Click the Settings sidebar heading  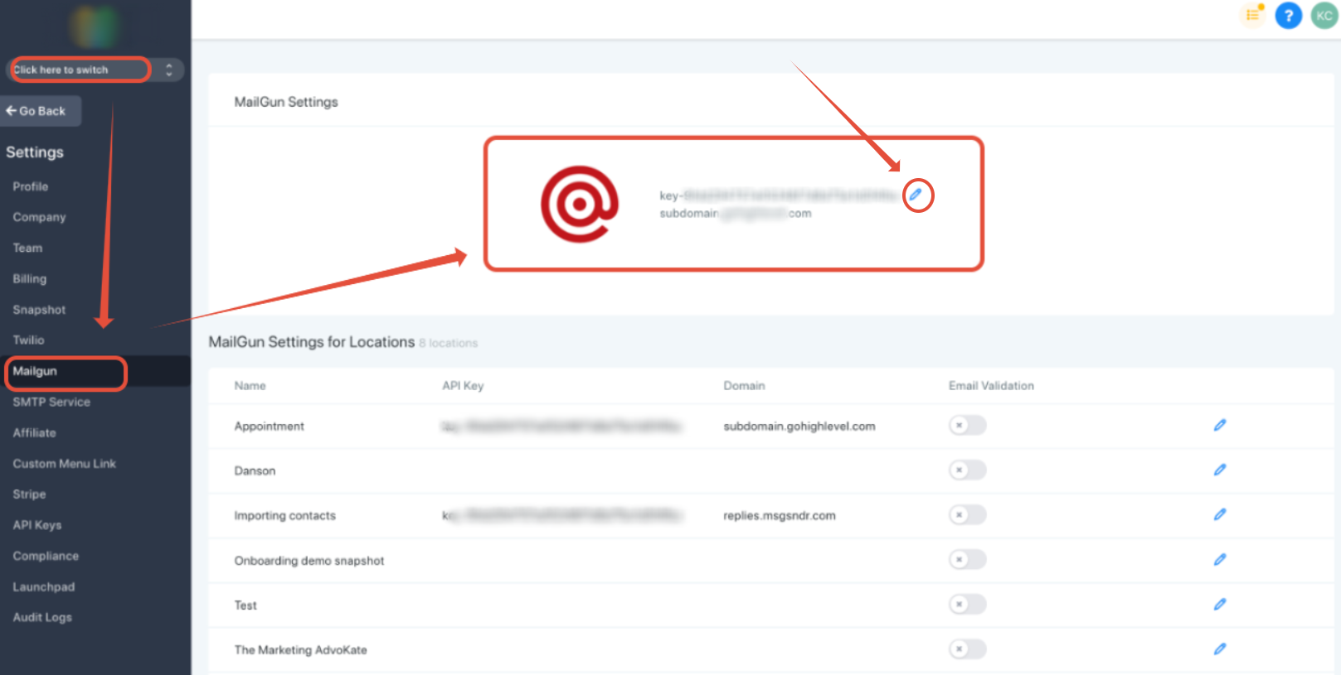point(35,152)
